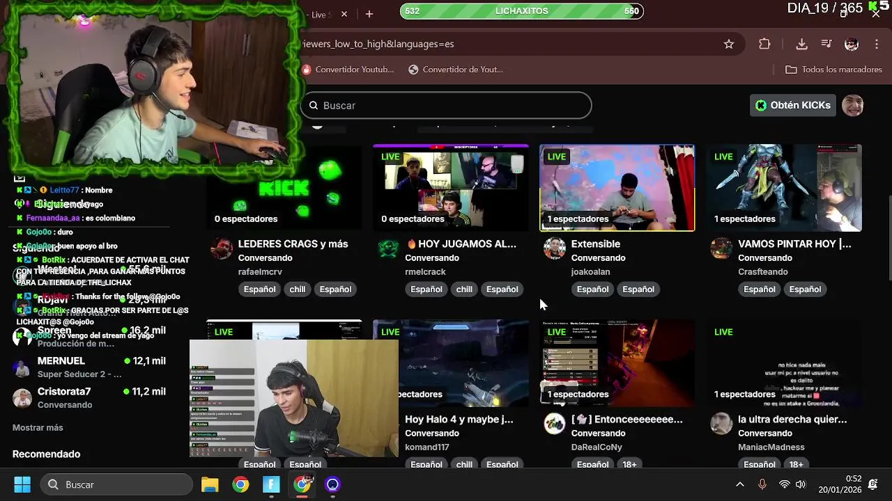Open the Wi-Fi network tray icon
This screenshot has width=892, height=501.
tap(785, 484)
